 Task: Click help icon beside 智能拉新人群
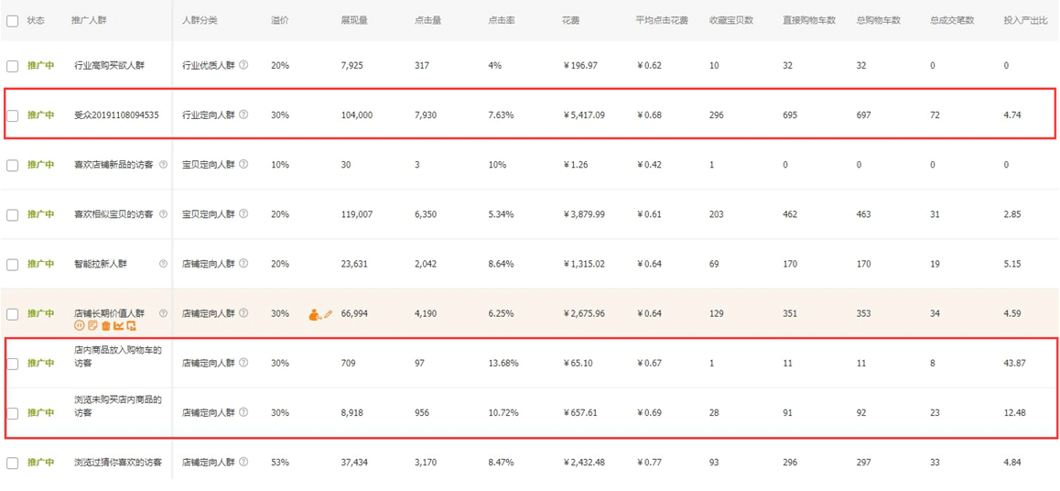pos(163,264)
